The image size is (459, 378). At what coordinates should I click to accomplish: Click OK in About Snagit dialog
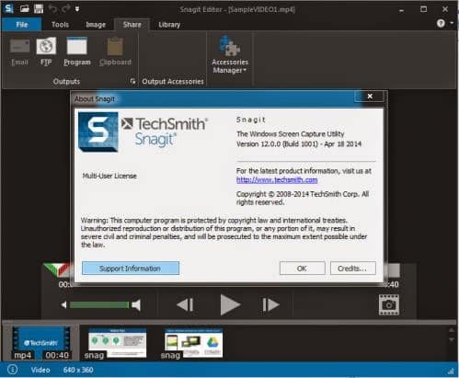point(302,269)
